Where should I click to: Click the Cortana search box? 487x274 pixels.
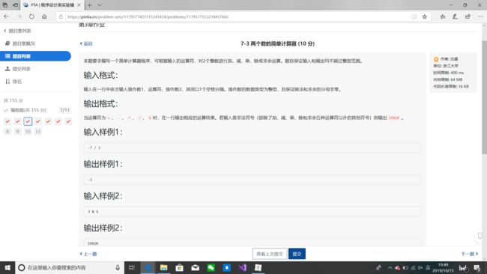[70, 267]
